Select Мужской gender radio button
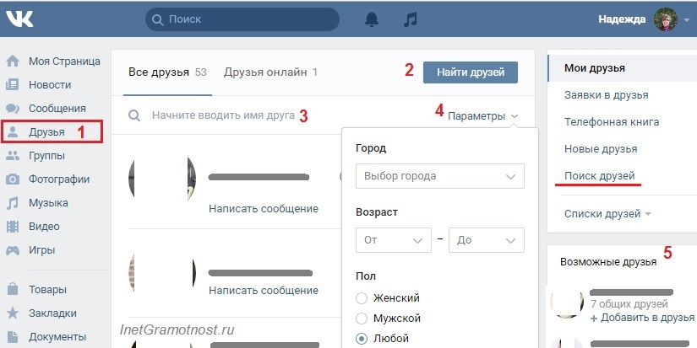This screenshot has height=348, width=697. pyautogui.click(x=362, y=319)
